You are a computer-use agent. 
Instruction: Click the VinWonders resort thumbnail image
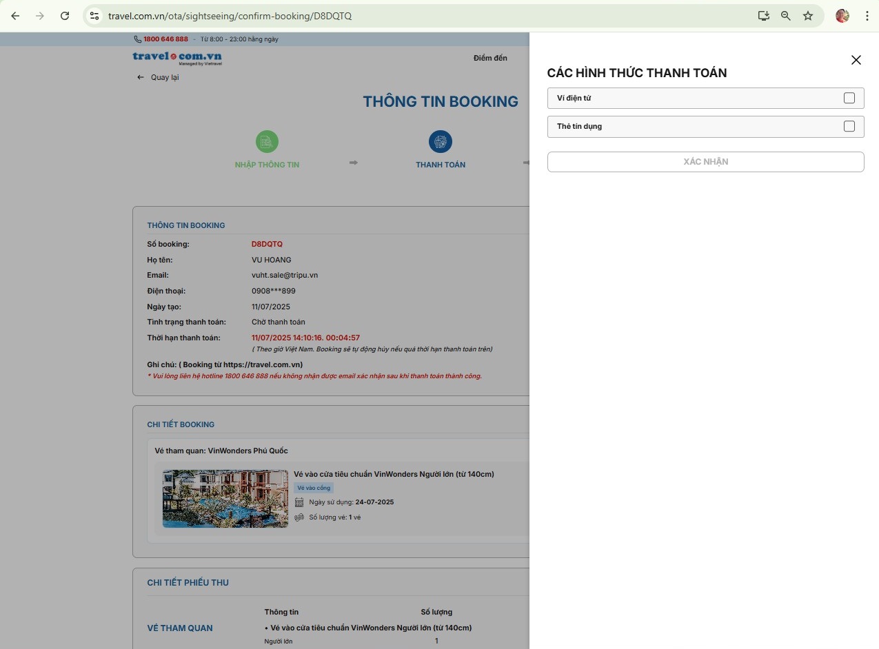pyautogui.click(x=225, y=499)
